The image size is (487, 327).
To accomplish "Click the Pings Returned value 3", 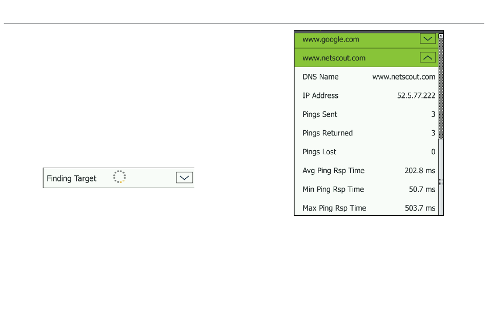I will click(x=433, y=133).
